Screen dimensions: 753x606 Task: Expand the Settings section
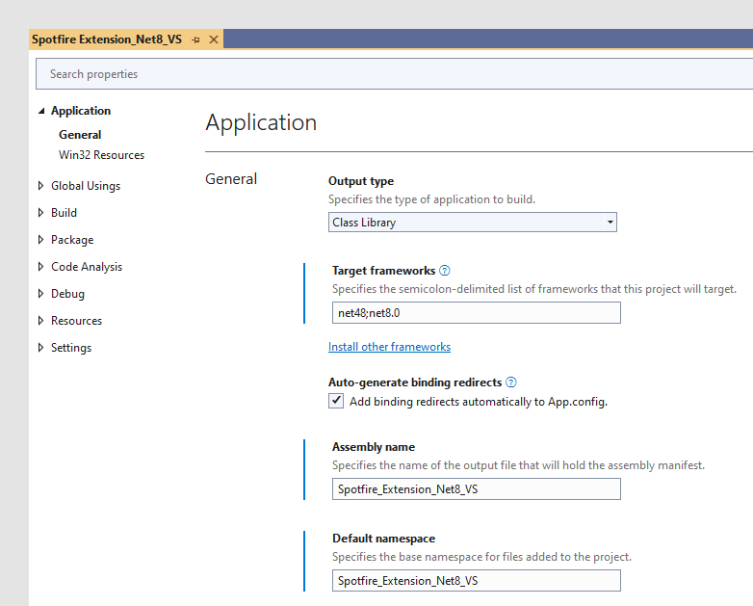coord(40,348)
